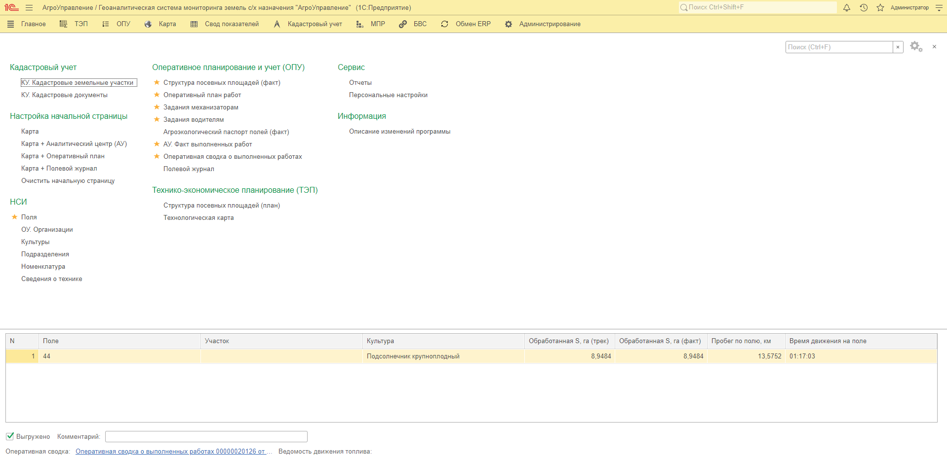Open КУ. Кадастровые земельные участки
Viewport: 947px width, 460px height.
click(x=78, y=83)
